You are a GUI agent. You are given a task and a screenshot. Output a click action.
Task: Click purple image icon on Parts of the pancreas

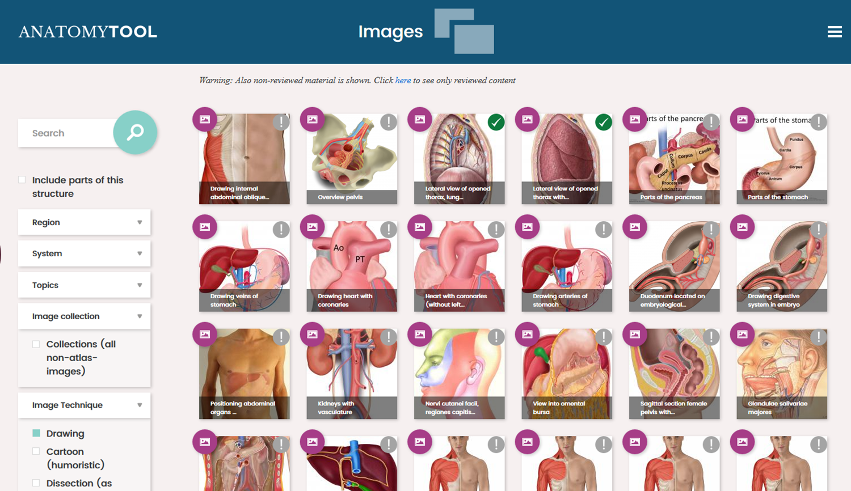(635, 120)
